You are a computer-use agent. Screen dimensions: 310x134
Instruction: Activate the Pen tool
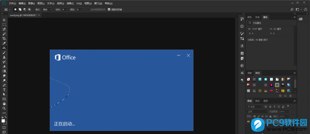(x=4, y=85)
